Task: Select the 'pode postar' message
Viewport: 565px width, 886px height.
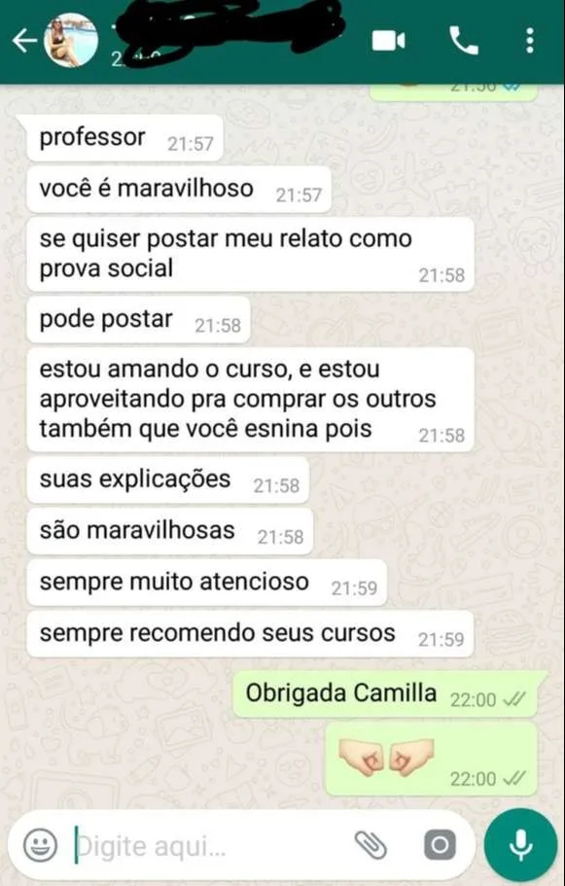Action: [x=138, y=320]
